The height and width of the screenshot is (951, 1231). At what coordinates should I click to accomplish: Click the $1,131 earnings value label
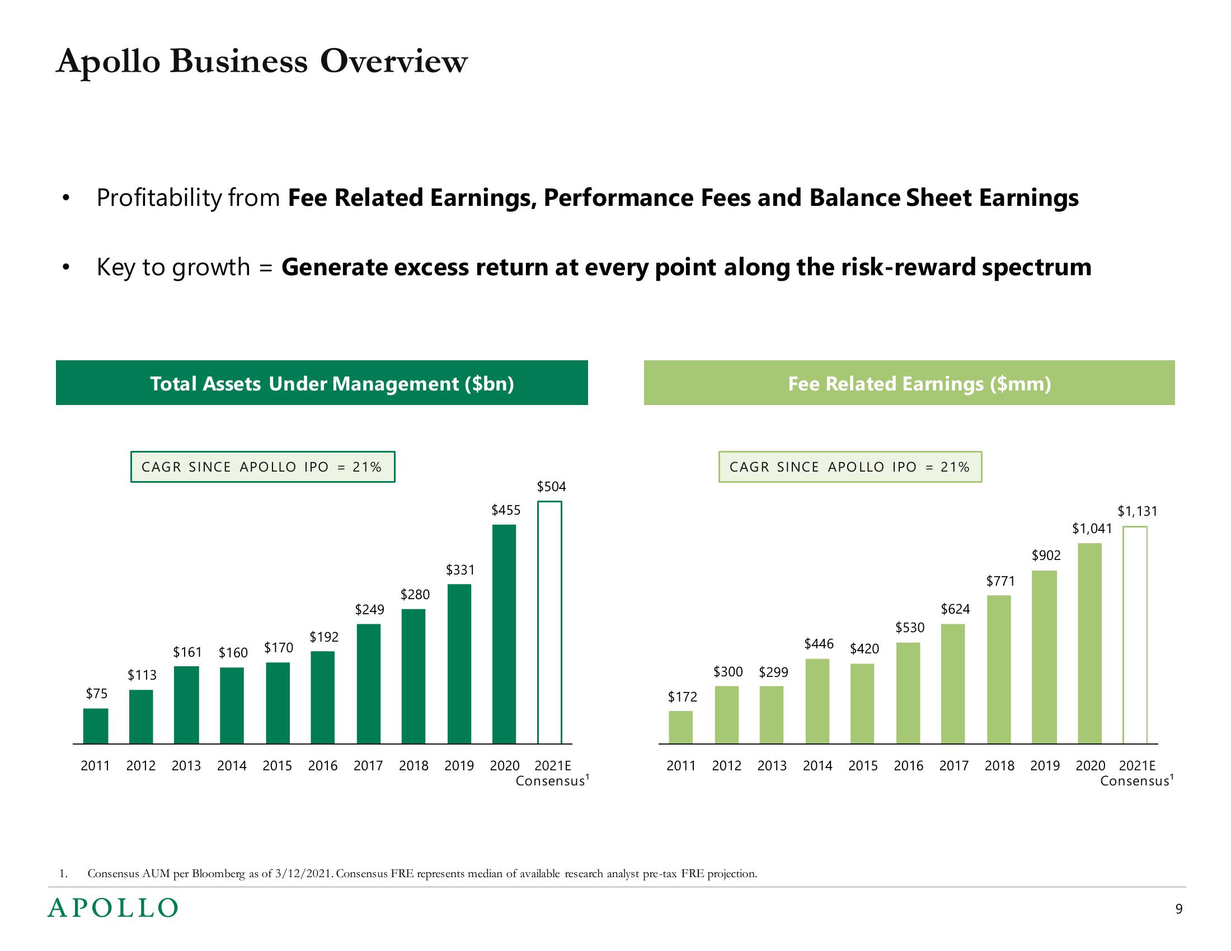pos(1138,511)
